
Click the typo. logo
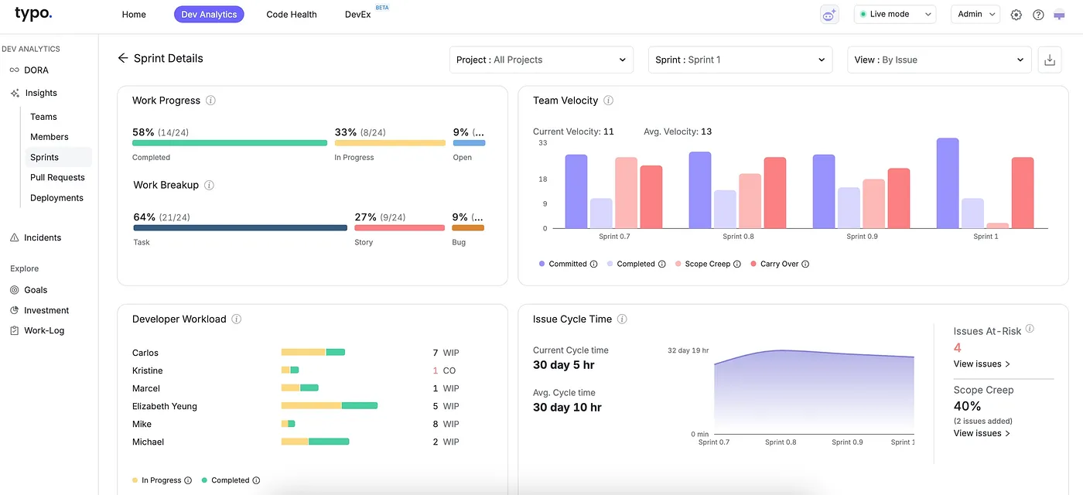tap(33, 13)
